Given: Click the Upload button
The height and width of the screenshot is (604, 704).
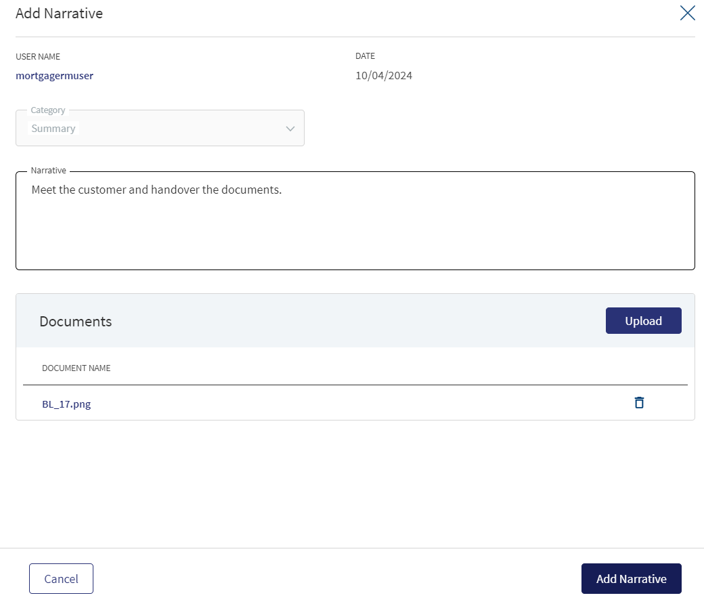Looking at the screenshot, I should pyautogui.click(x=643, y=321).
